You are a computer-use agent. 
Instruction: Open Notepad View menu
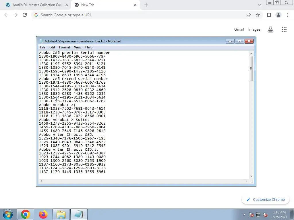[78, 47]
